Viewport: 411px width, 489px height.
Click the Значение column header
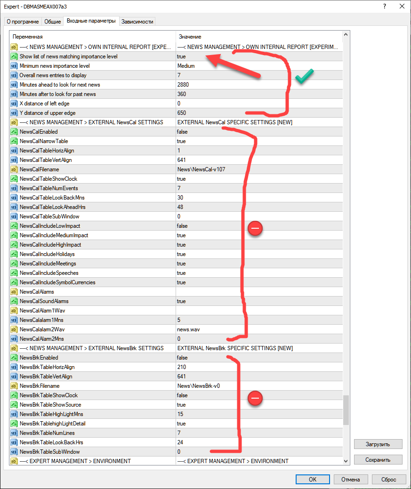click(x=259, y=37)
